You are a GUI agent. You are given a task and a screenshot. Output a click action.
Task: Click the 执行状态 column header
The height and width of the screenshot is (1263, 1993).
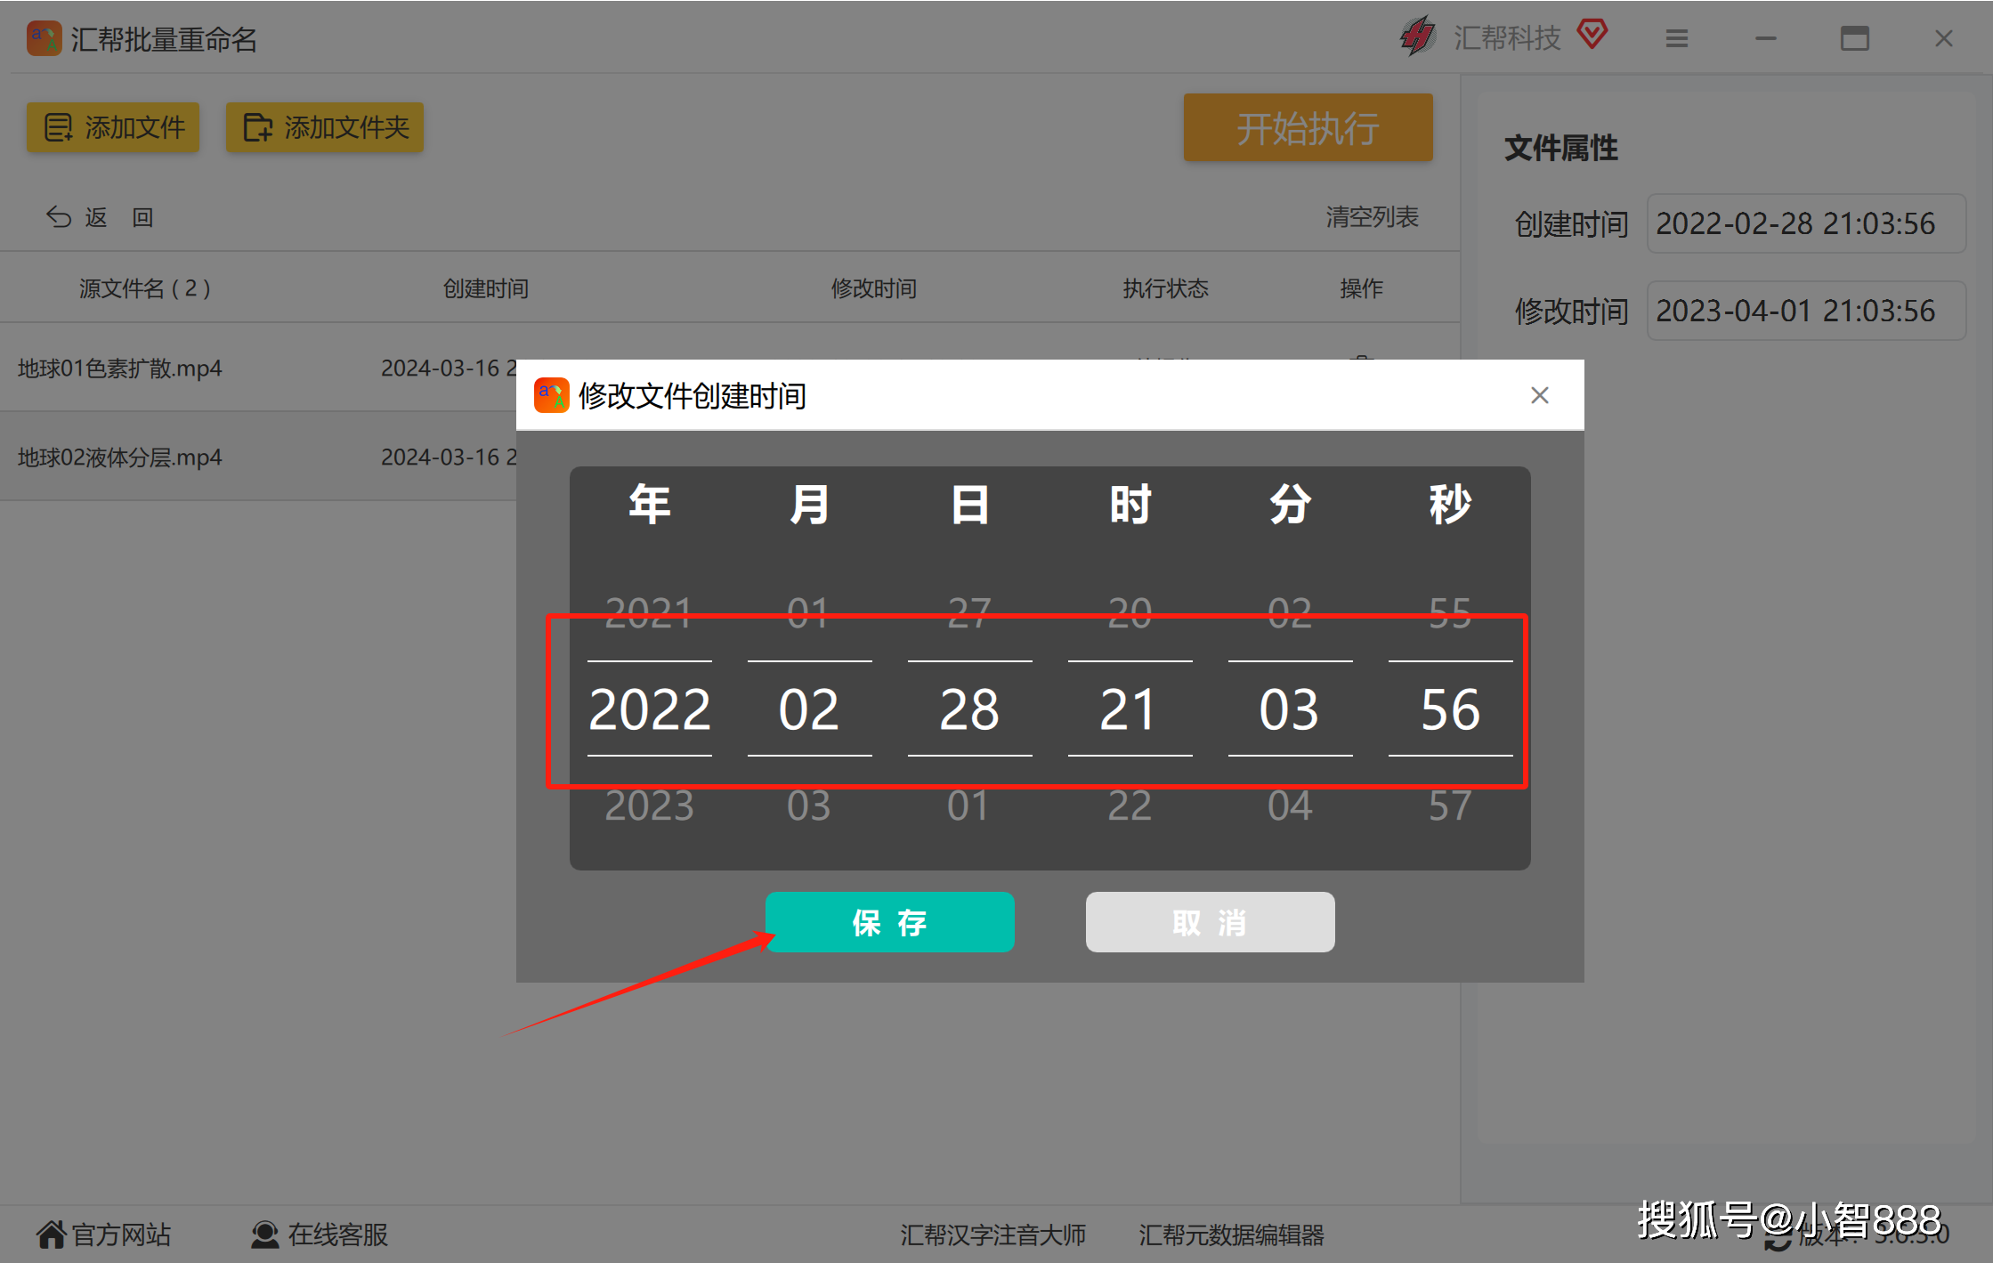(1166, 288)
